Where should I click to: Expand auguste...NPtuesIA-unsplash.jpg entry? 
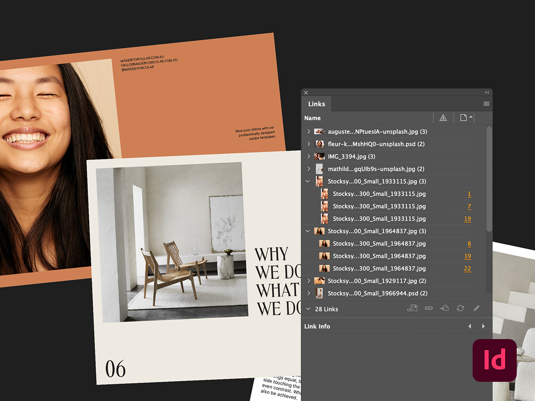pos(308,131)
